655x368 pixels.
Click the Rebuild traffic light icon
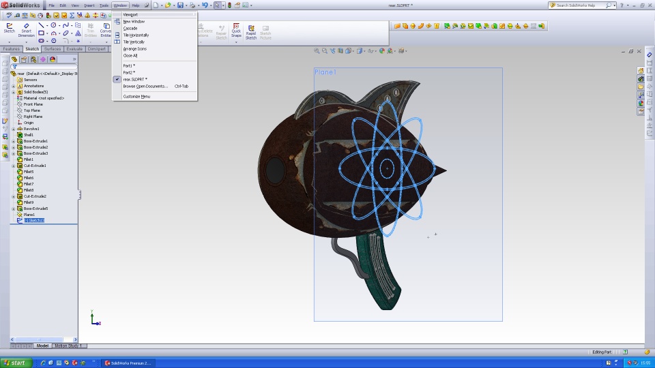(229, 5)
